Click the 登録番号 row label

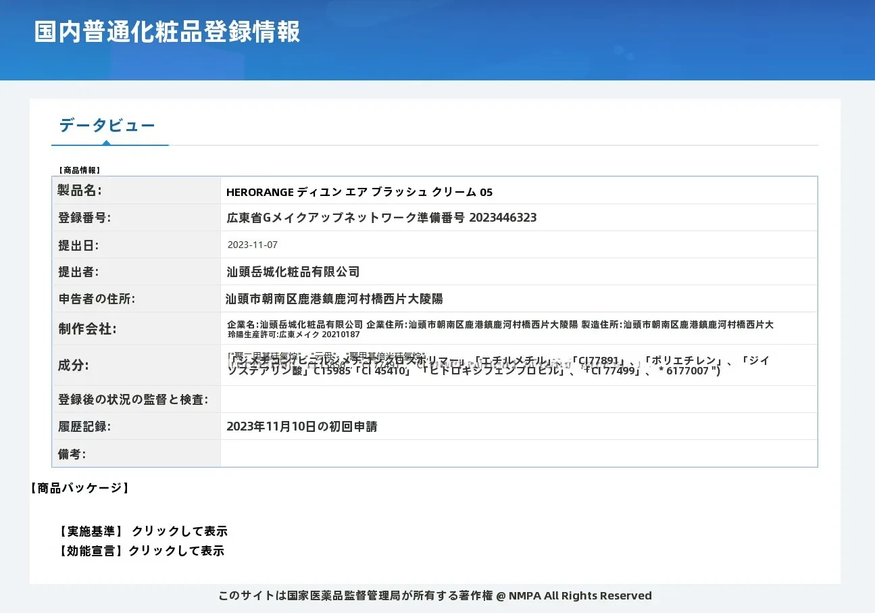pos(84,218)
